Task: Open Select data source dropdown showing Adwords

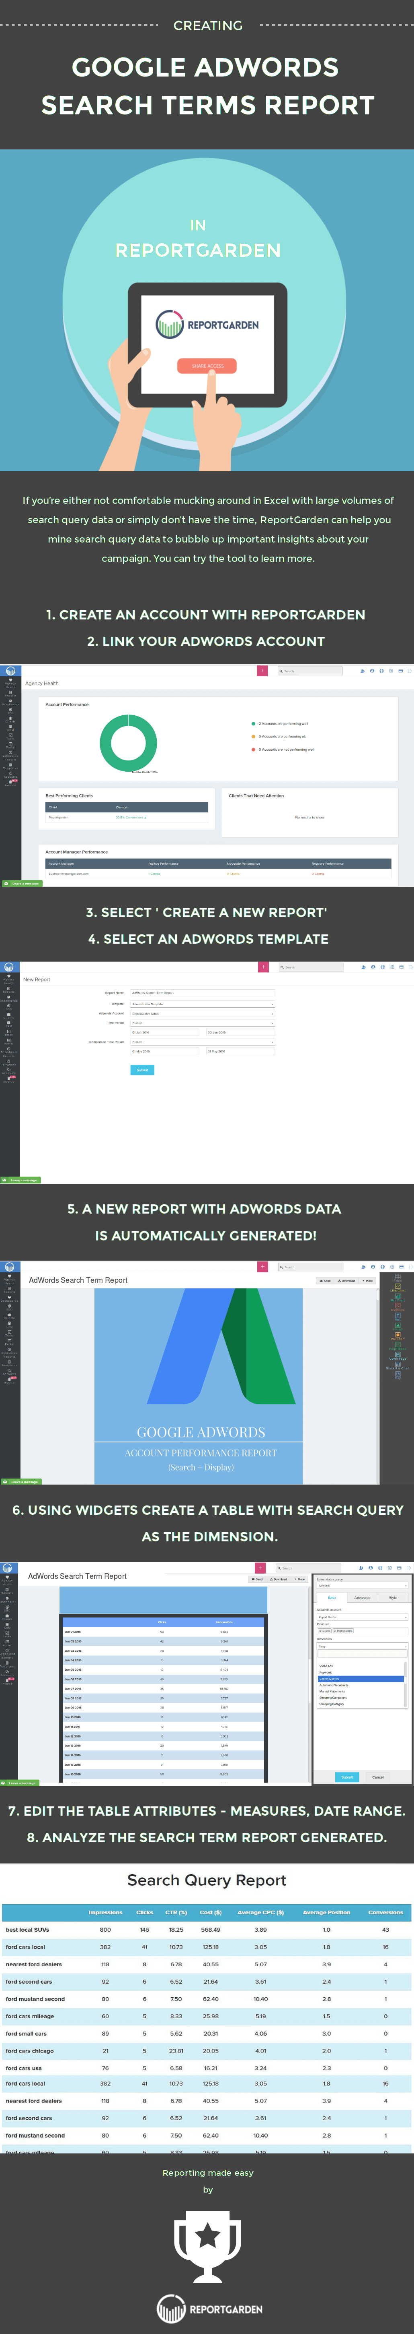Action: 363,1586
